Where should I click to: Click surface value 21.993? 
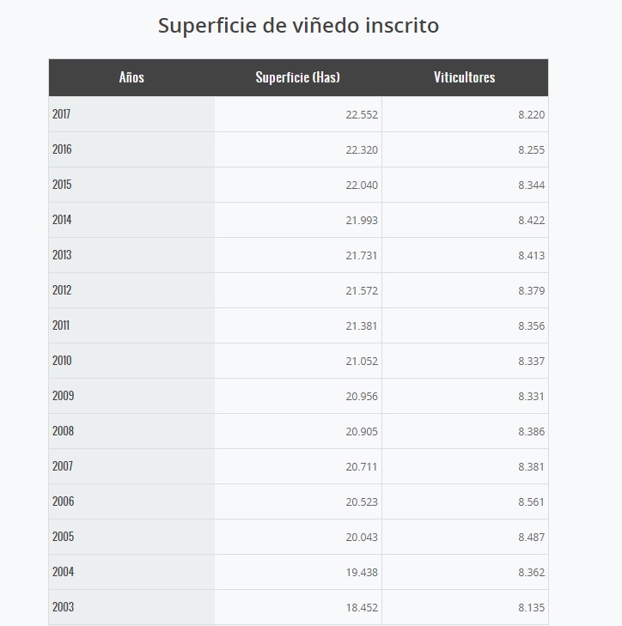[362, 221]
